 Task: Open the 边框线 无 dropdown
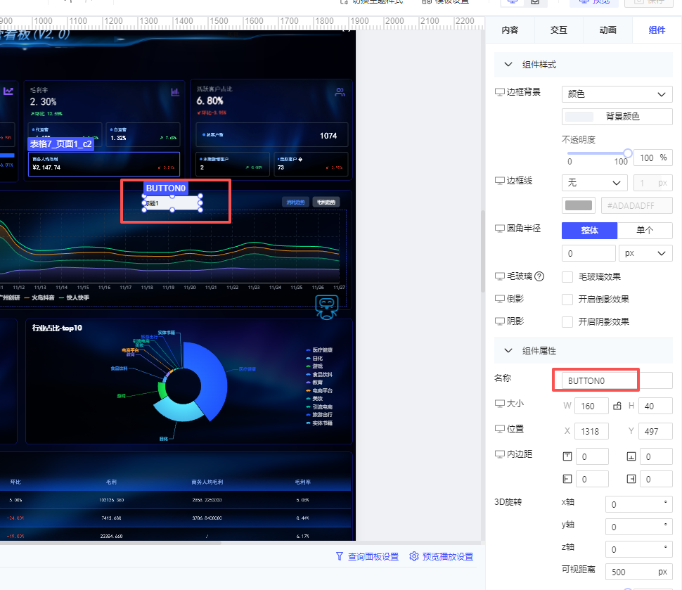(594, 183)
